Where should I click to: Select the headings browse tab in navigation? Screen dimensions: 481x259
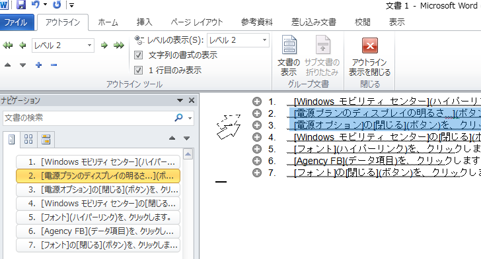point(12,140)
